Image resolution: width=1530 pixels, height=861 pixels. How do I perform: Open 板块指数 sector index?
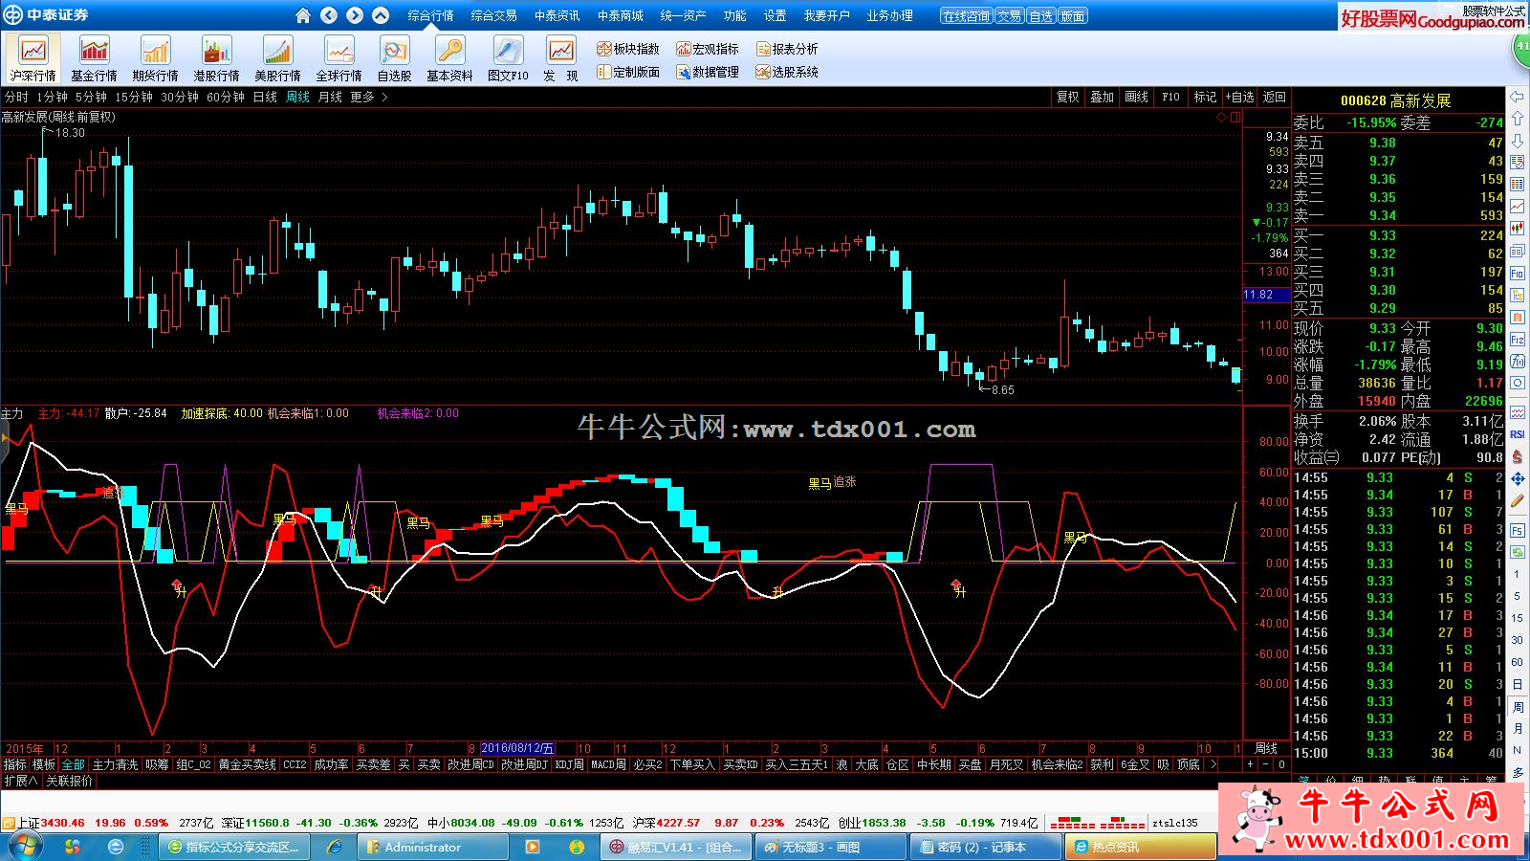(x=628, y=49)
